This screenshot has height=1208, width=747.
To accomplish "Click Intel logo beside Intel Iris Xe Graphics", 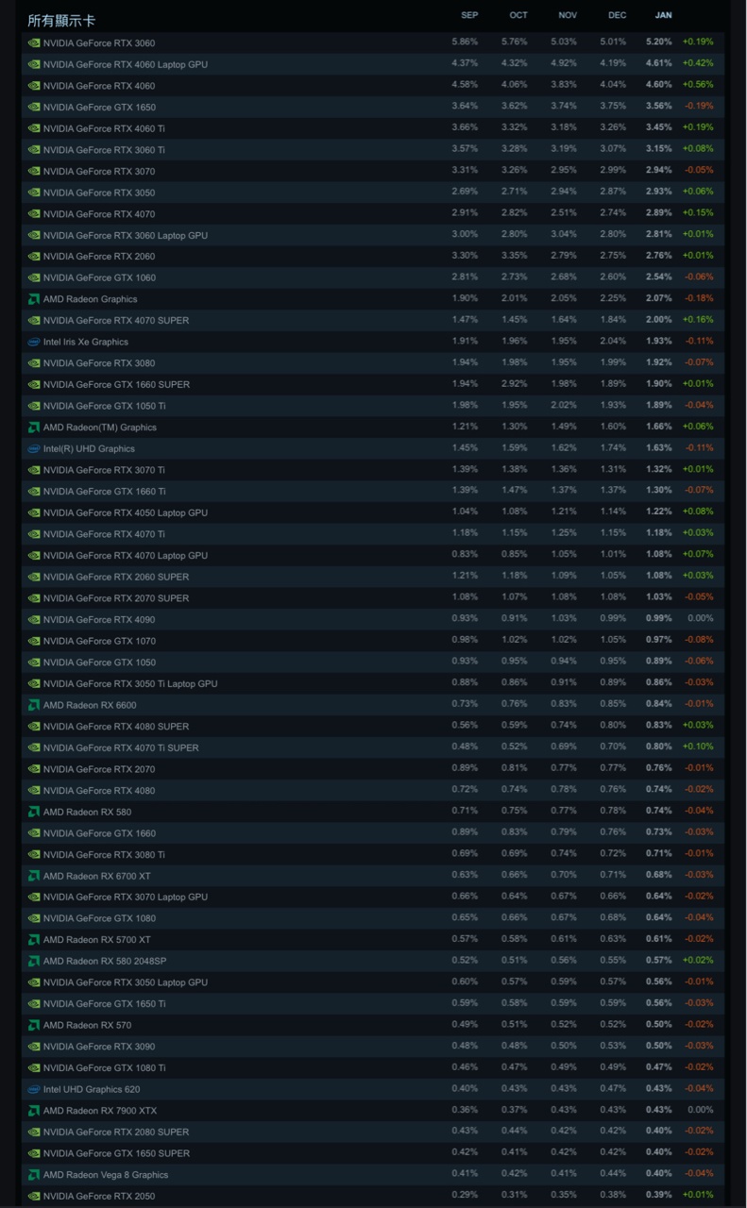I will tap(34, 342).
